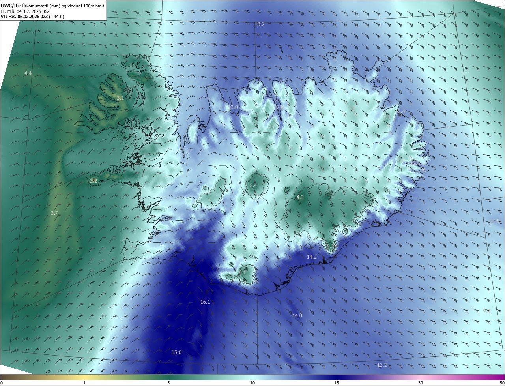
Task: Click the title text "Úrkomumætti (mm) og vindur í 100m hæð"
Action: tap(63, 6)
